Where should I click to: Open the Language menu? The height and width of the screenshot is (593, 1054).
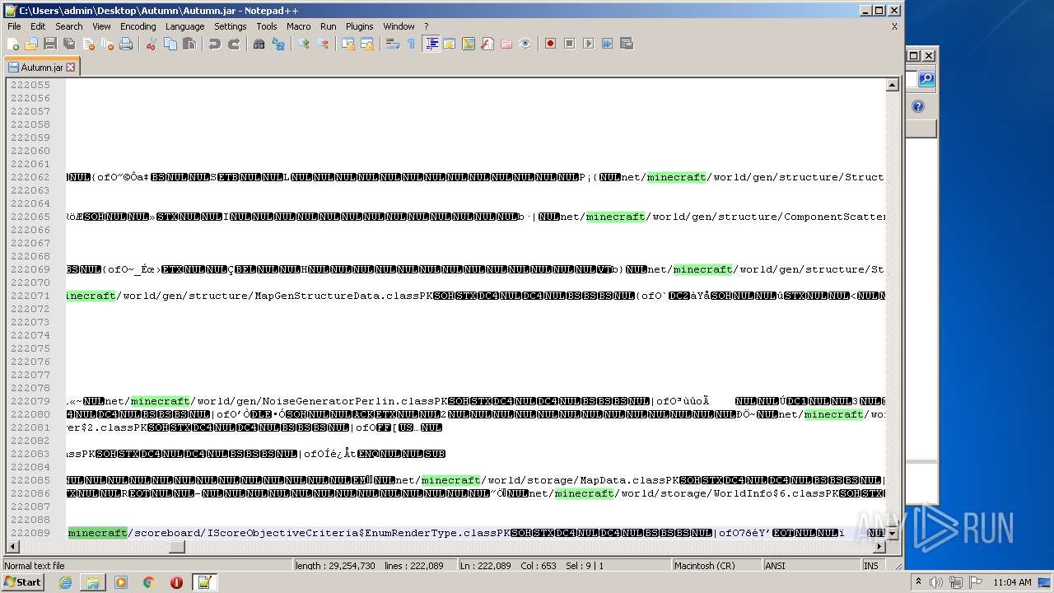[184, 26]
